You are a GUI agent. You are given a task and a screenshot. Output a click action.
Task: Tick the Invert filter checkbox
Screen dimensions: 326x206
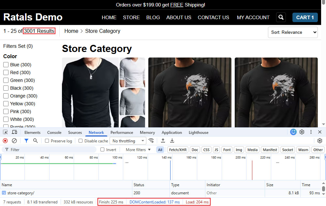tap(102, 149)
